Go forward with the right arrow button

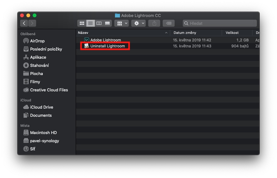tap(32, 23)
